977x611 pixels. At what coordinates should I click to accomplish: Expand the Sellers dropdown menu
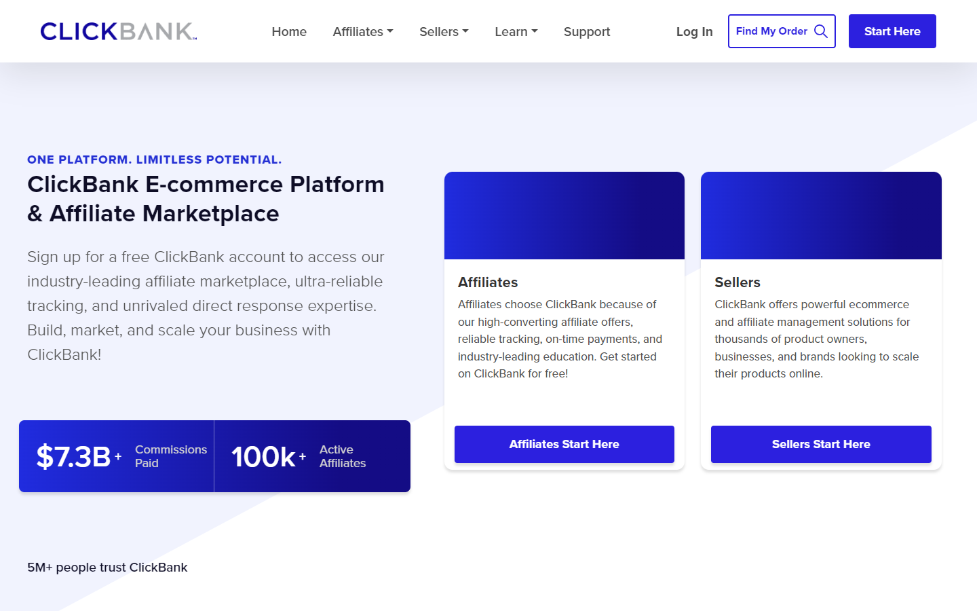click(x=444, y=32)
